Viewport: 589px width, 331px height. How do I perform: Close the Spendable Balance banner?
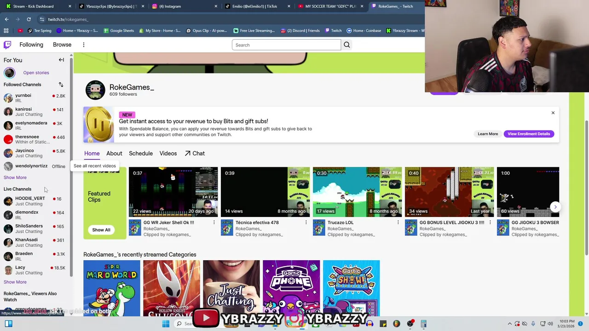(553, 113)
